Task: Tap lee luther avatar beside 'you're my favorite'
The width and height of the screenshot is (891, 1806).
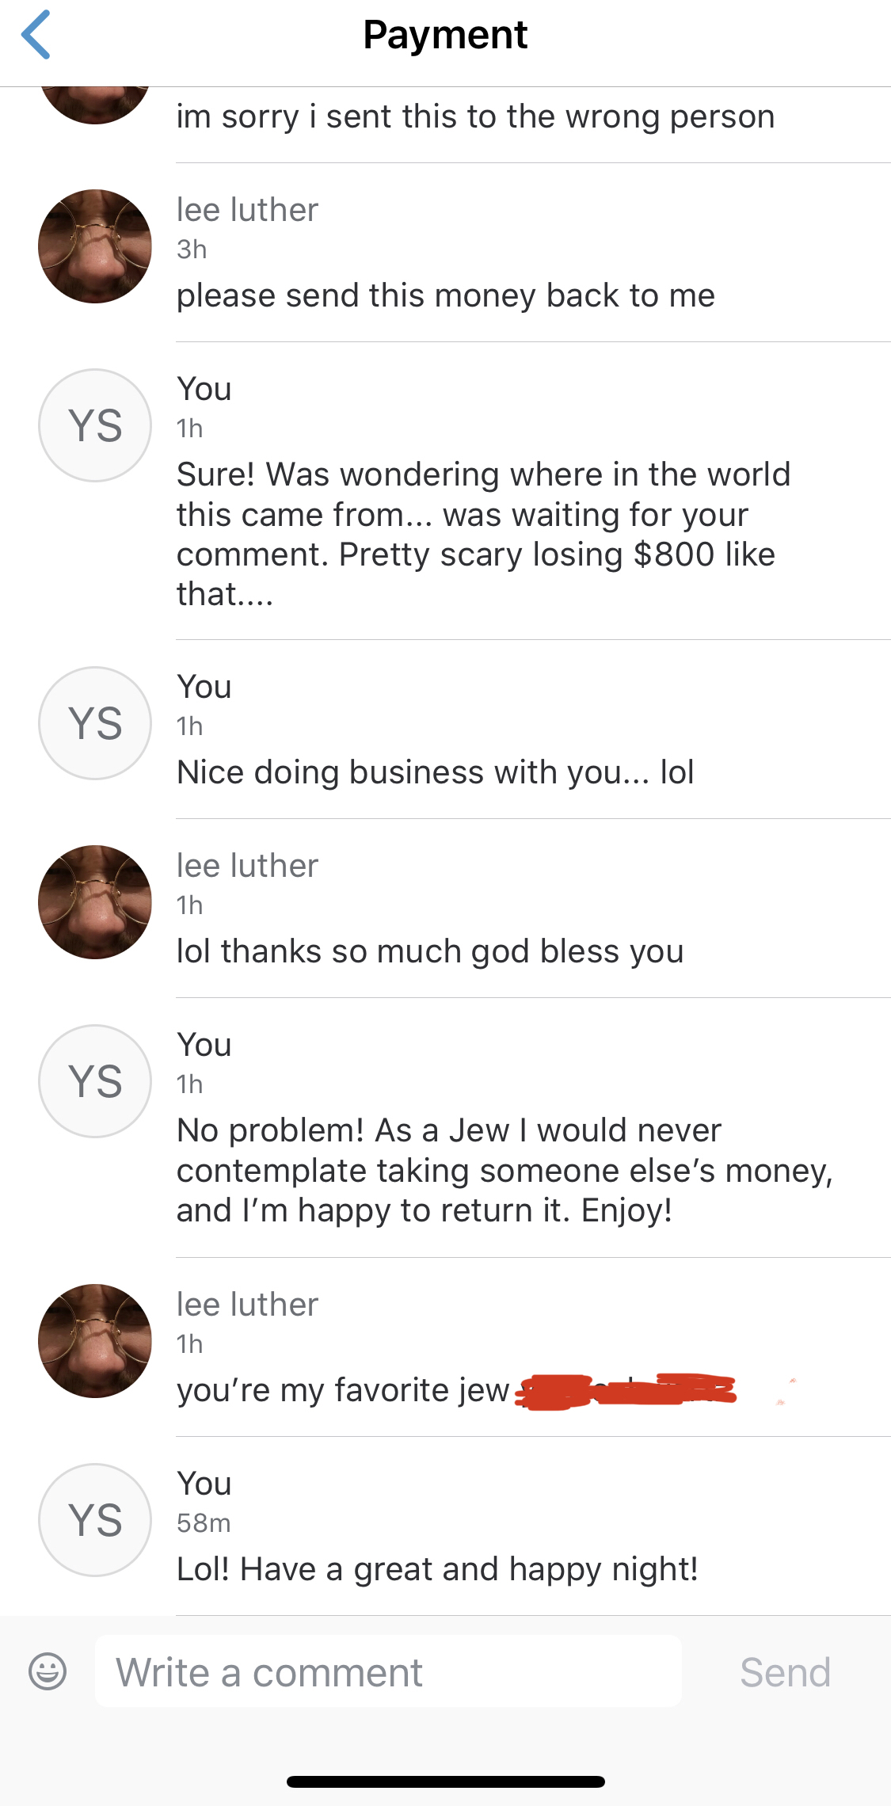Action: click(x=95, y=1341)
